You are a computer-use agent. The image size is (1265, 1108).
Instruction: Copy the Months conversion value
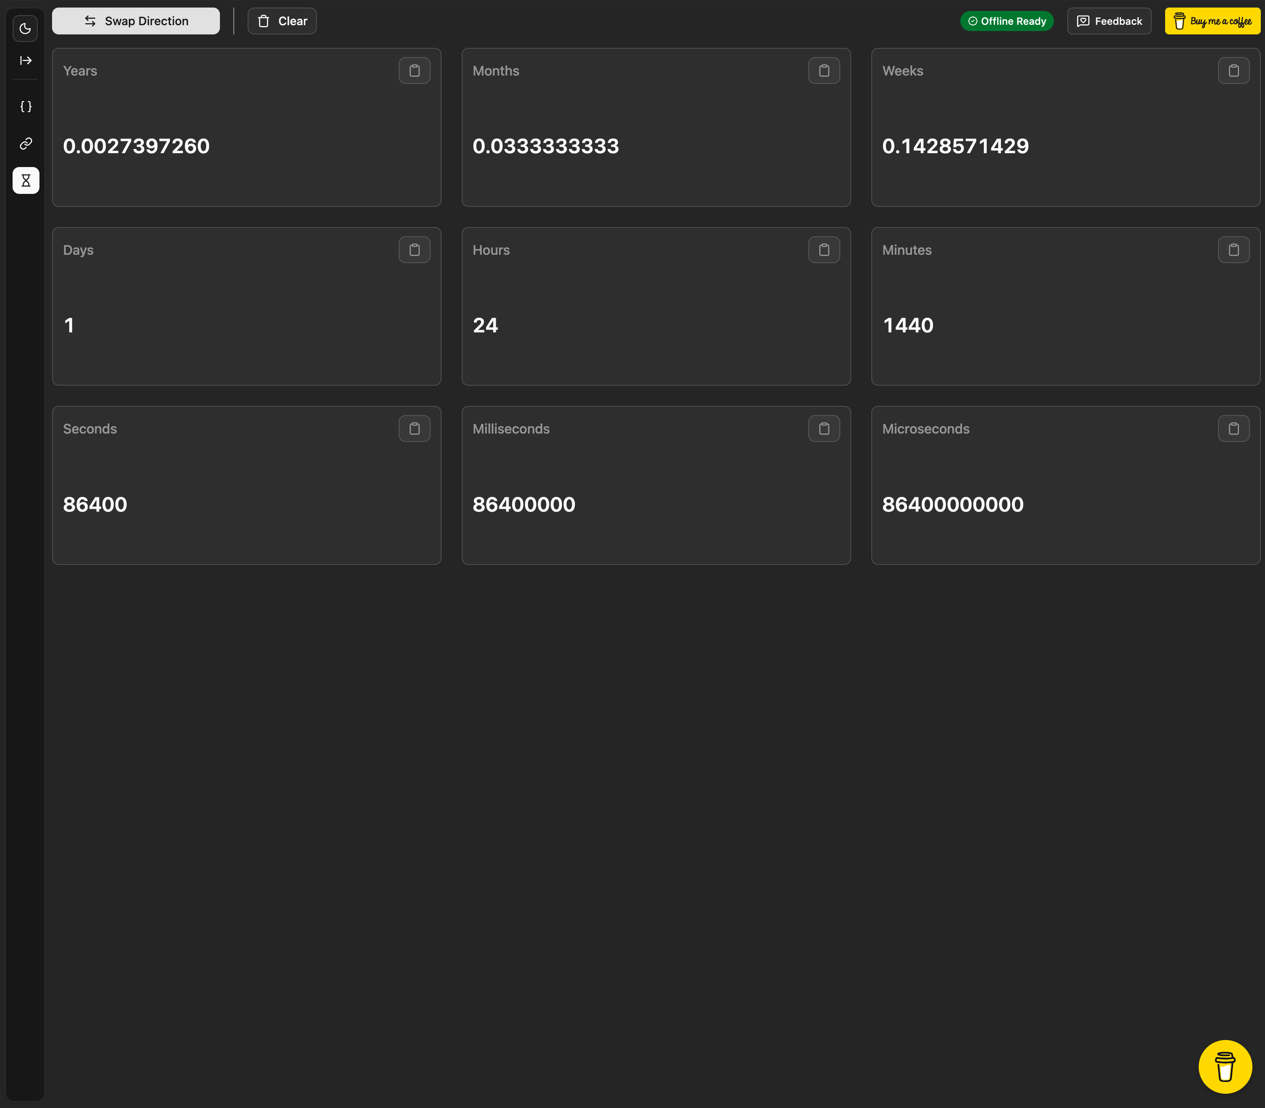pos(823,71)
